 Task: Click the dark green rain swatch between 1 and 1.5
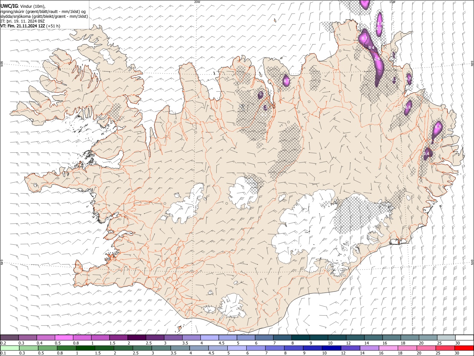pos(86,348)
